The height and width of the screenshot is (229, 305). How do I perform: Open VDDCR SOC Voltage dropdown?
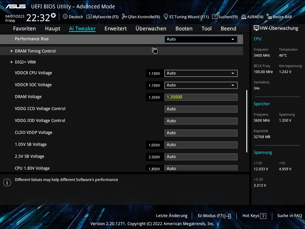(201, 85)
